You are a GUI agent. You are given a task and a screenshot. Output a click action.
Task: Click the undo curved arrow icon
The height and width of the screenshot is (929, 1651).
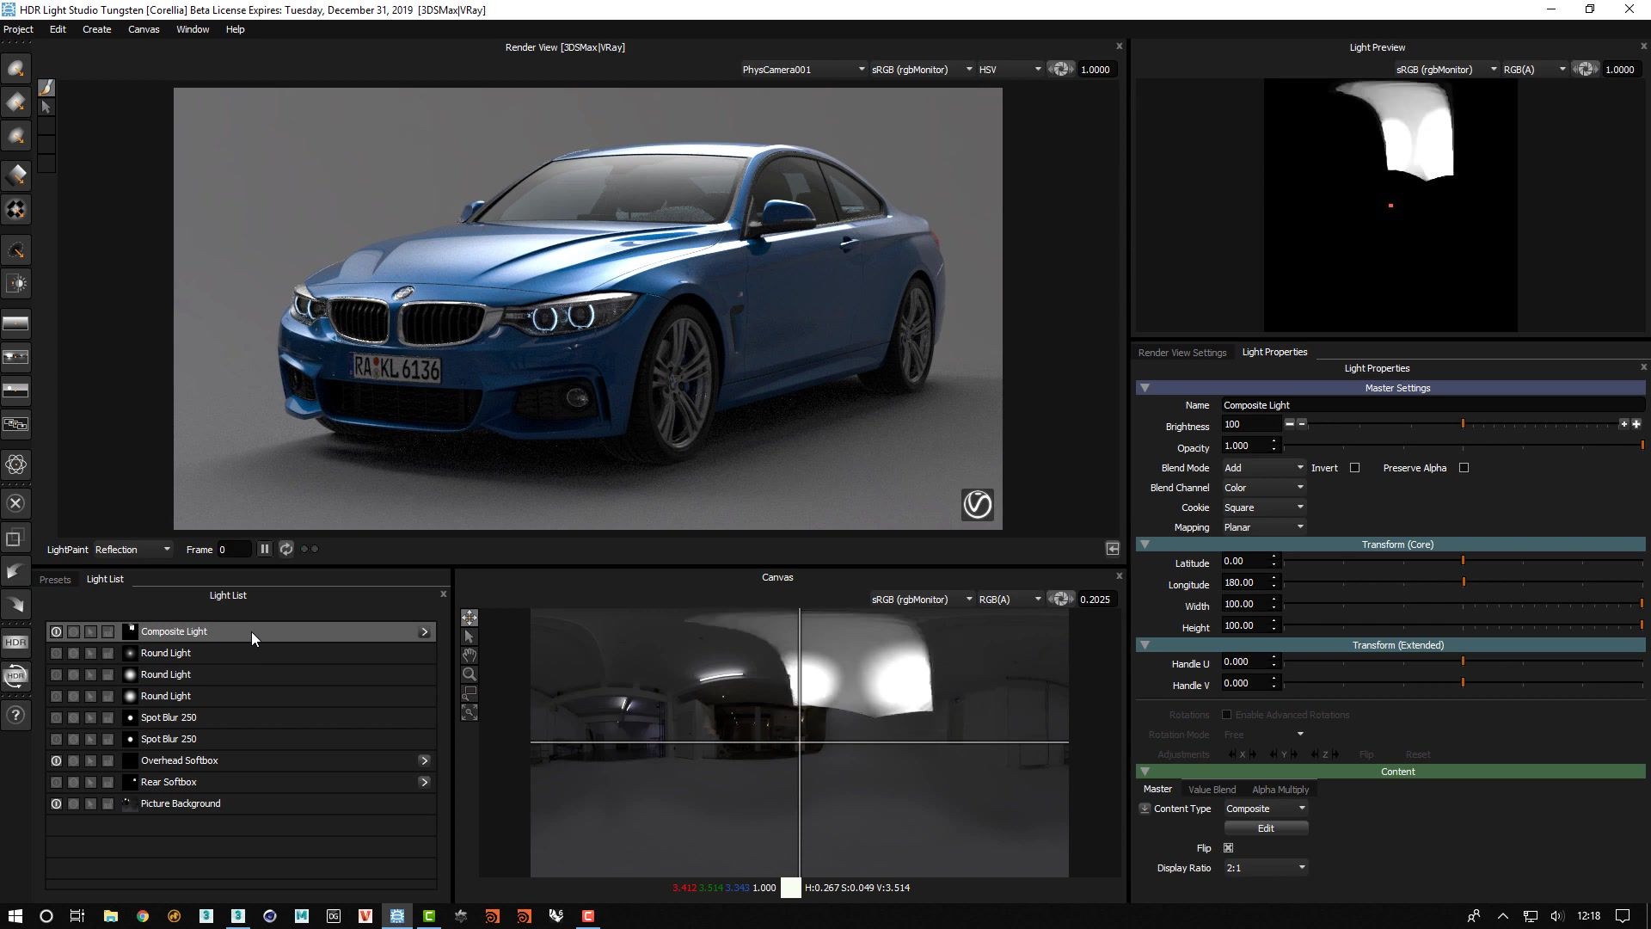click(x=15, y=571)
